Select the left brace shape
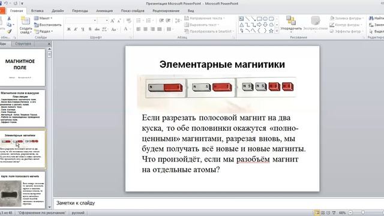Viewport: 384px width, 216px height. [x=259, y=31]
